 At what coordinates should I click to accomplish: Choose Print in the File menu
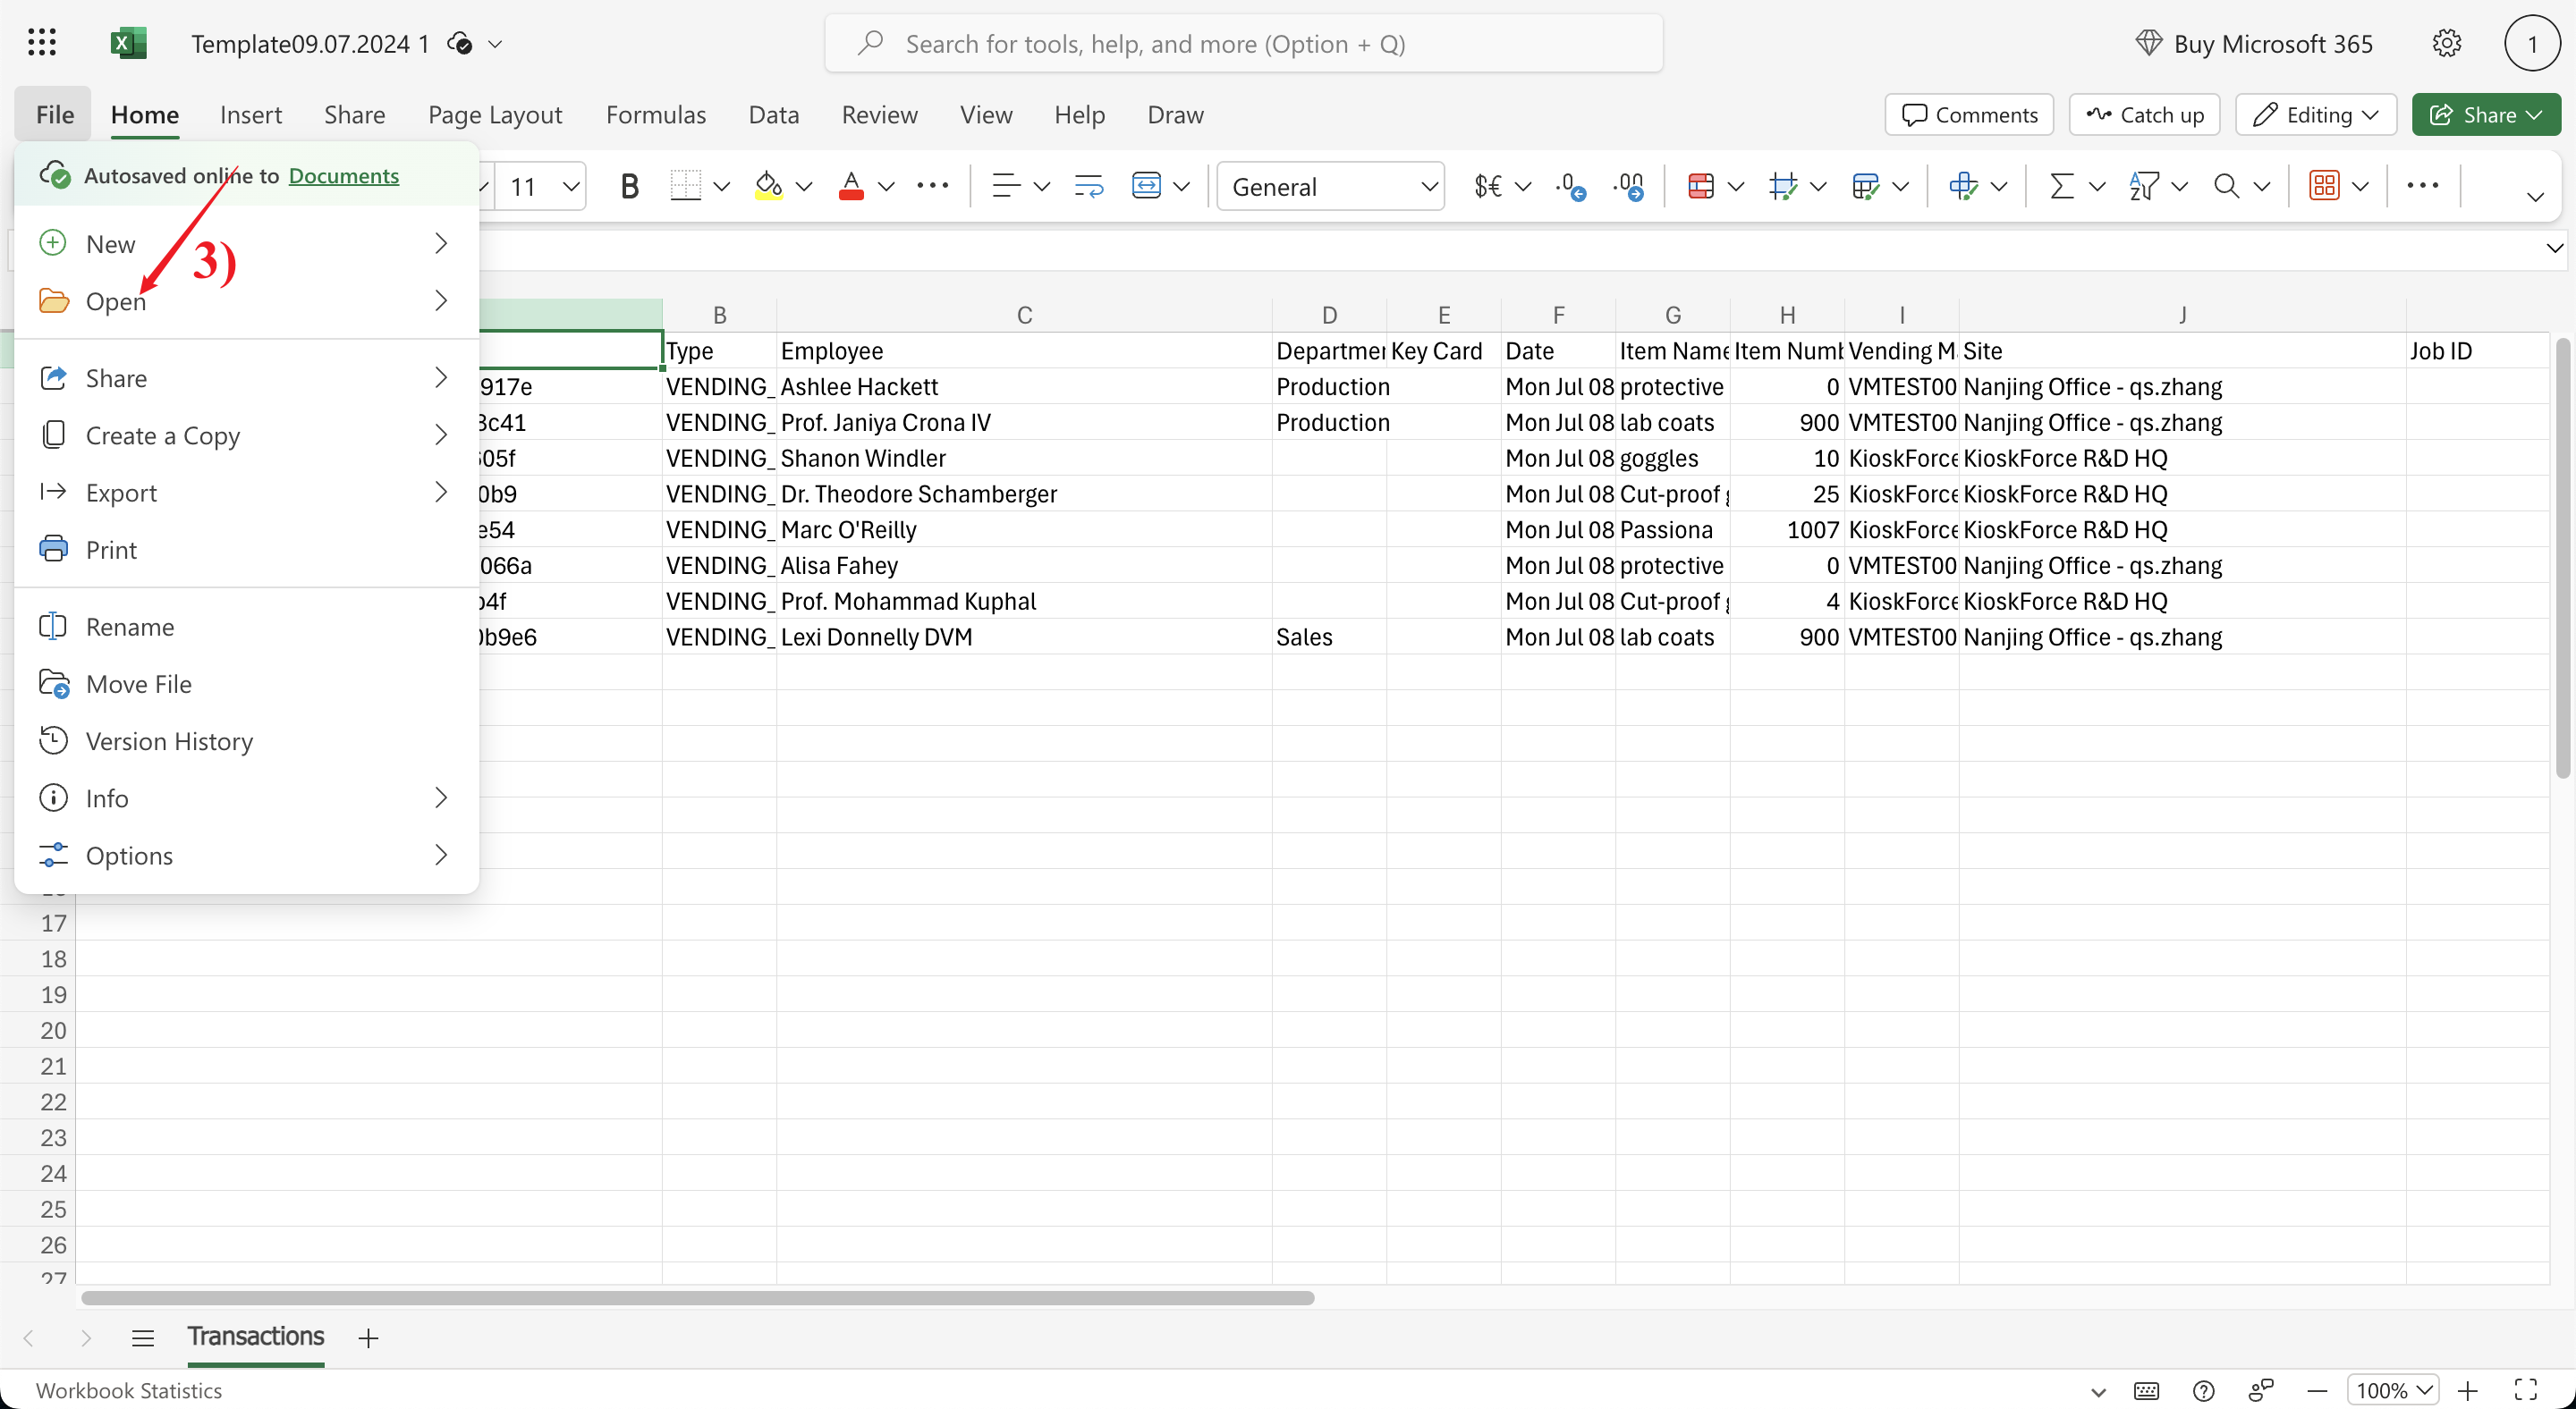click(x=246, y=549)
